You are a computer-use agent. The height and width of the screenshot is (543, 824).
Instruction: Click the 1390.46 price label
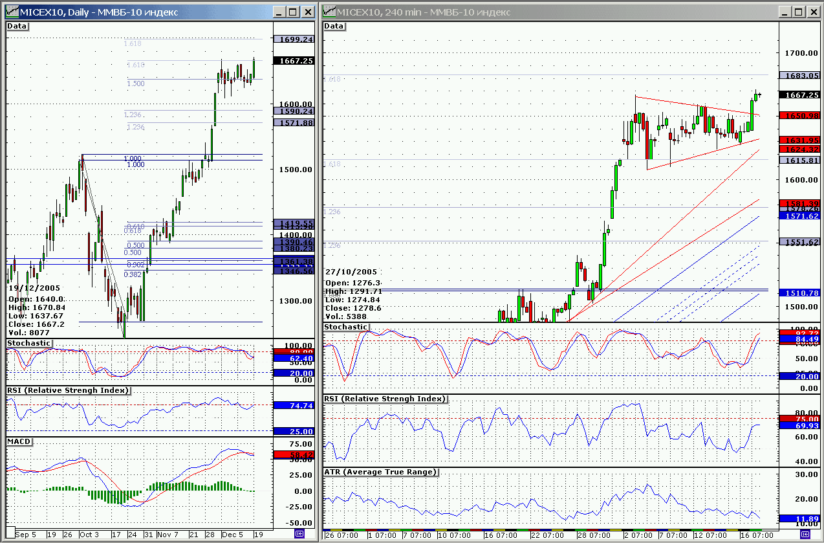tap(294, 241)
